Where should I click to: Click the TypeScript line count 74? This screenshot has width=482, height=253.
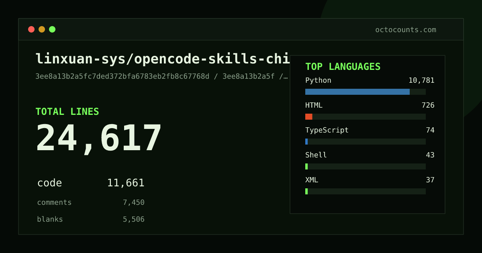click(430, 130)
